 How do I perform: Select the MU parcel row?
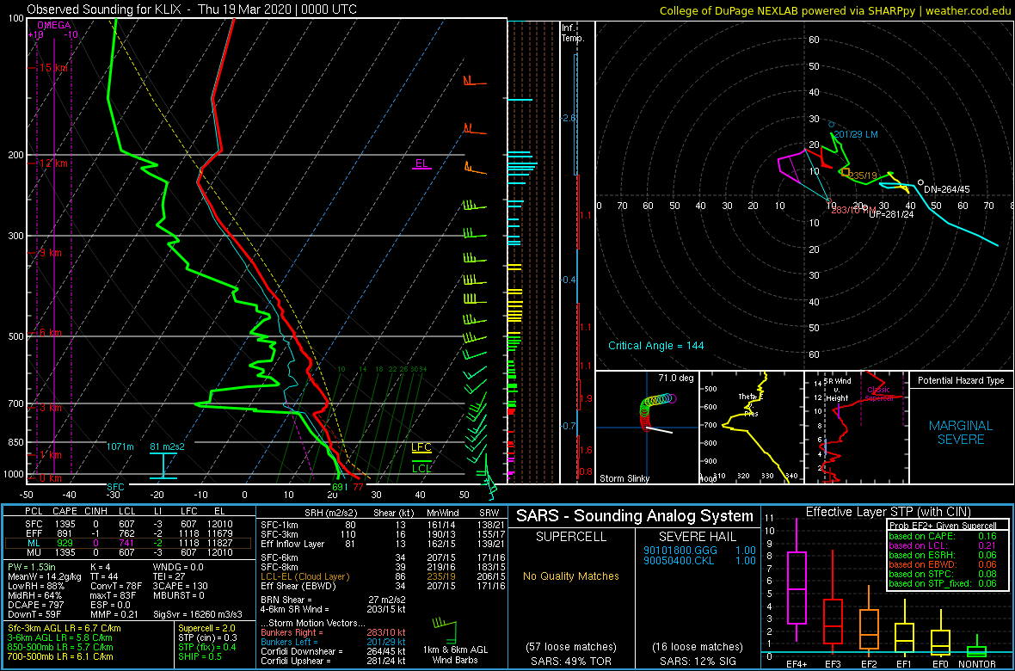click(128, 555)
